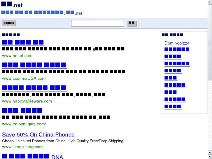Screen dimensions: 212x159
Task: Open the Save 50% On China Phones ad
Action: [38, 135]
